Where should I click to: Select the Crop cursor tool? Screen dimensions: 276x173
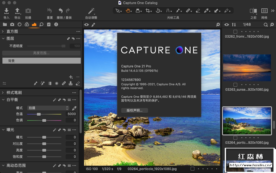tap(148, 11)
